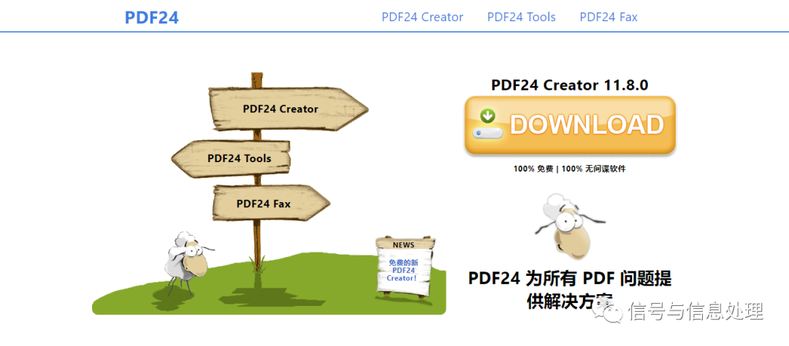Click the '100% 免费 | 100% 无间谍软件' text
Viewport: 789px width, 346px height.
[x=570, y=169]
